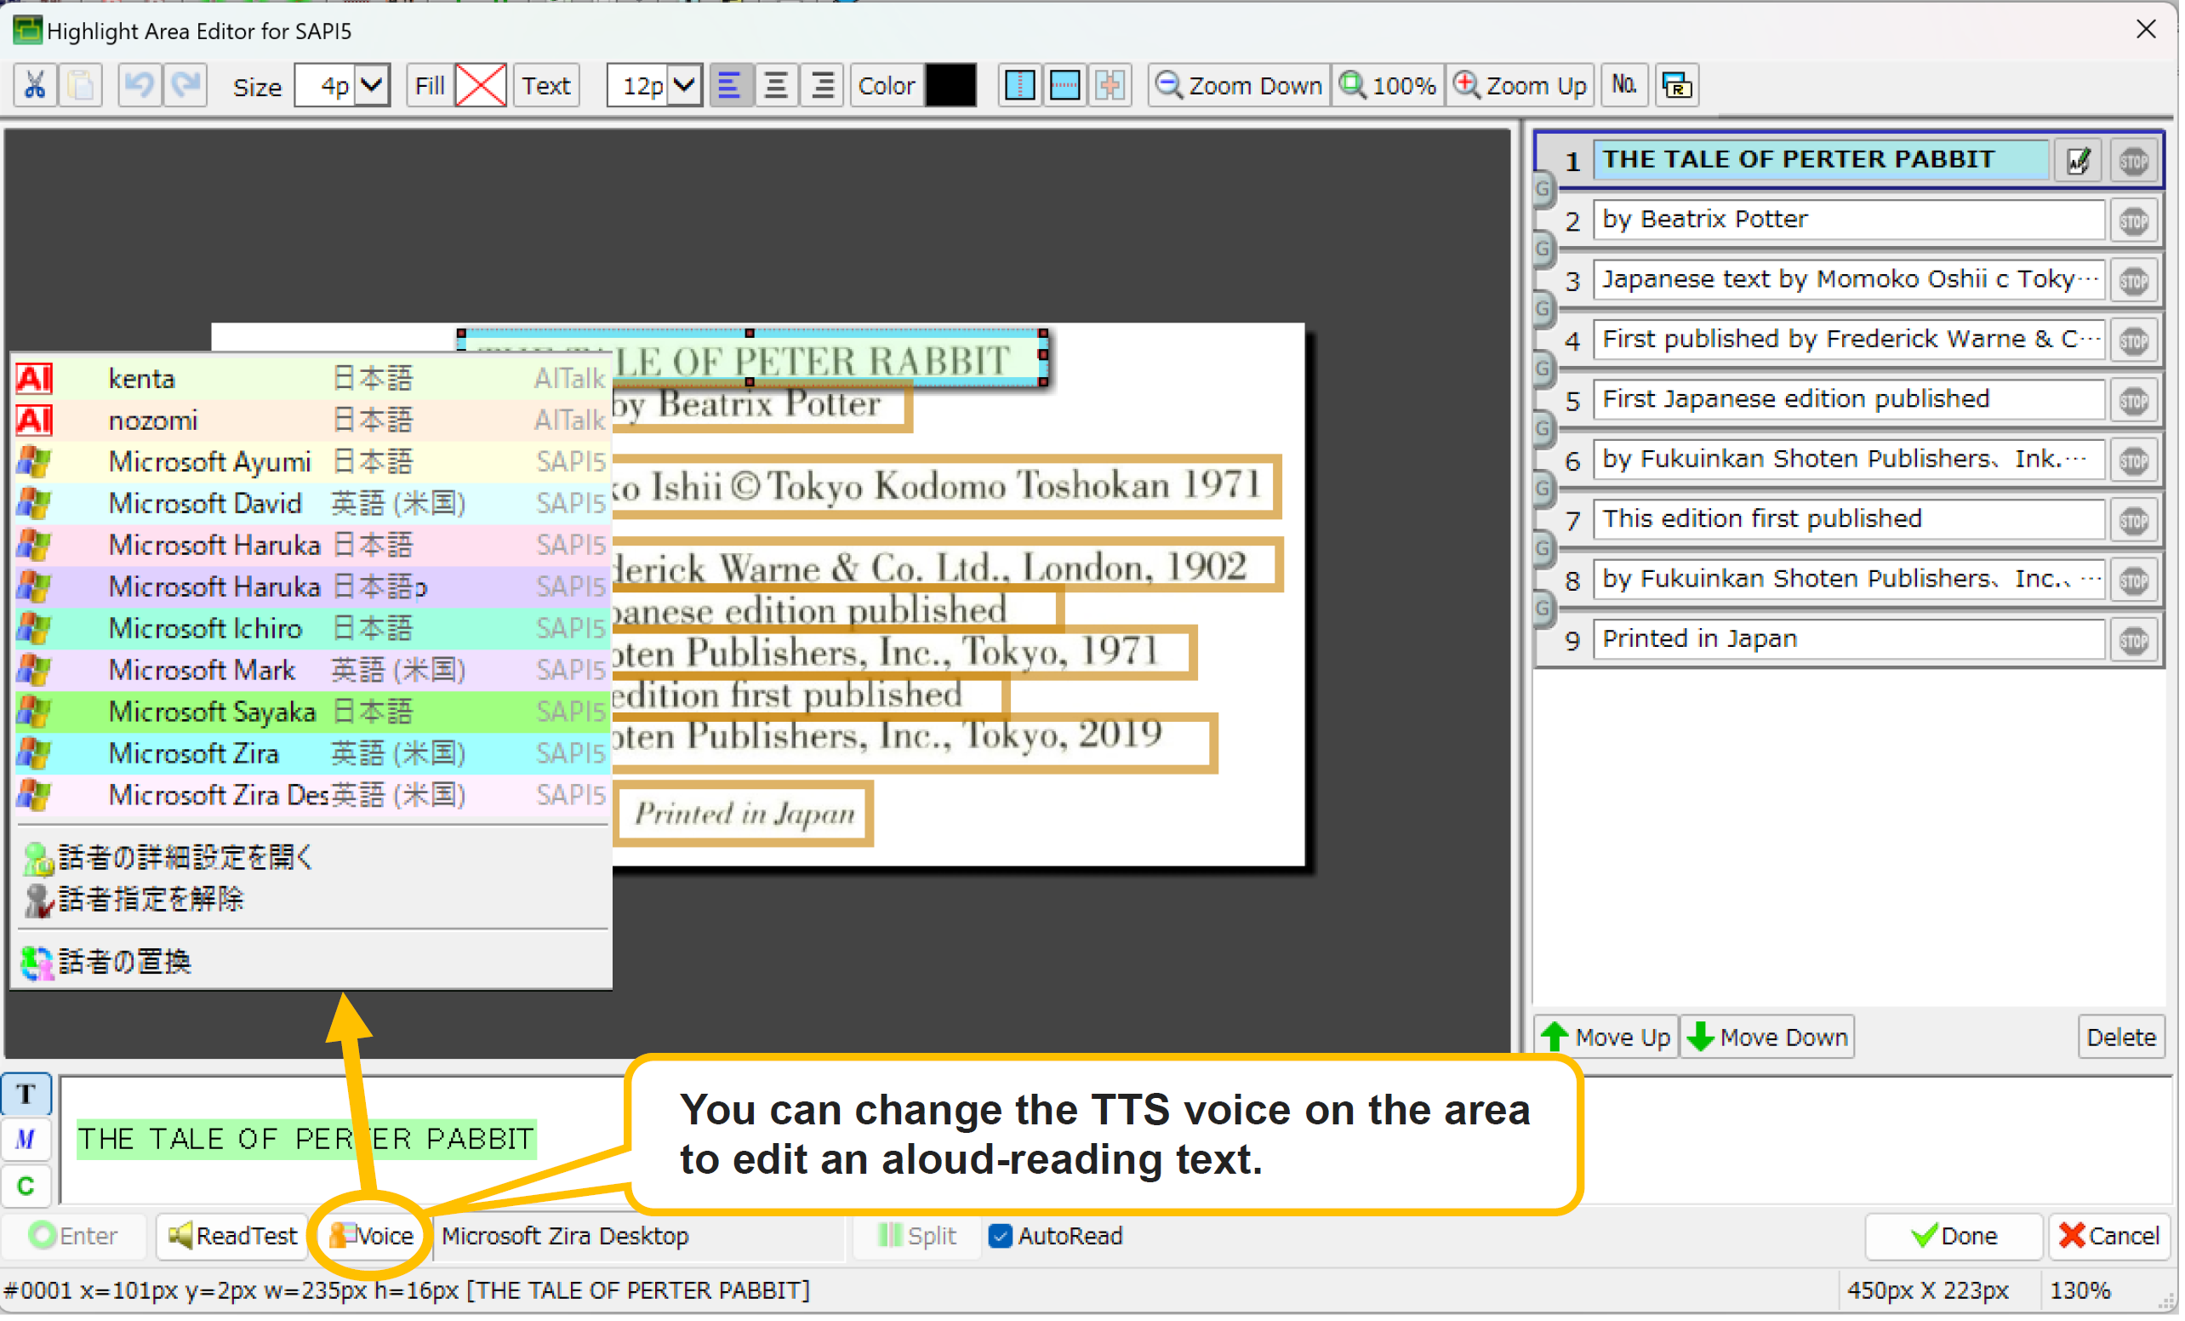The height and width of the screenshot is (1321, 2185).
Task: Click the Paste clipboard icon
Action: (x=81, y=86)
